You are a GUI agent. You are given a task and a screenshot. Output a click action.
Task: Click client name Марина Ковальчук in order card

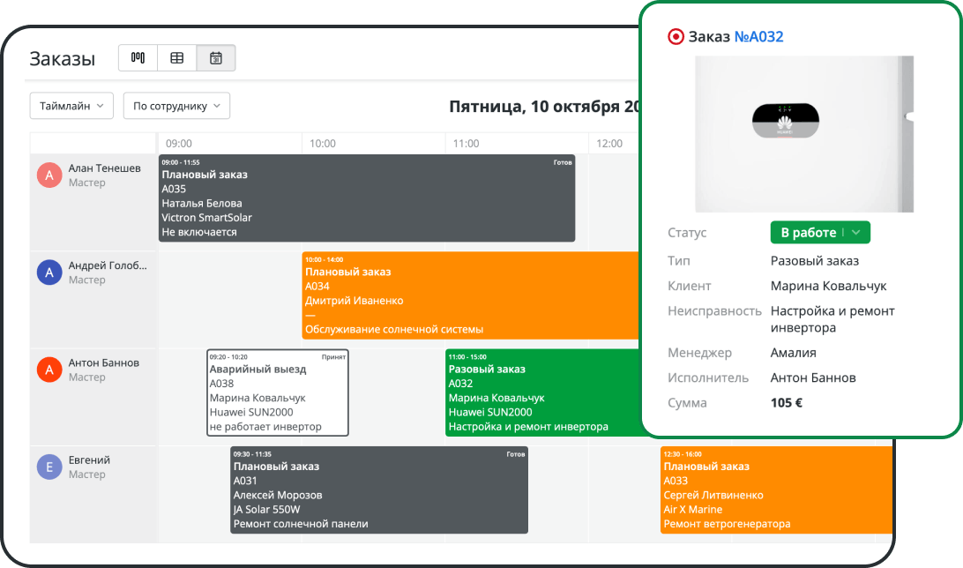[828, 286]
